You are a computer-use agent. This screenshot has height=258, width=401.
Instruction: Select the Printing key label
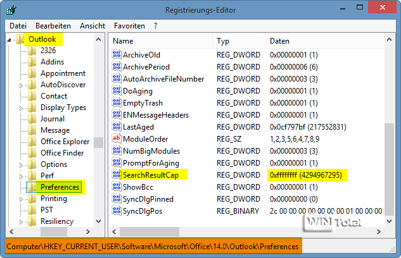point(54,199)
